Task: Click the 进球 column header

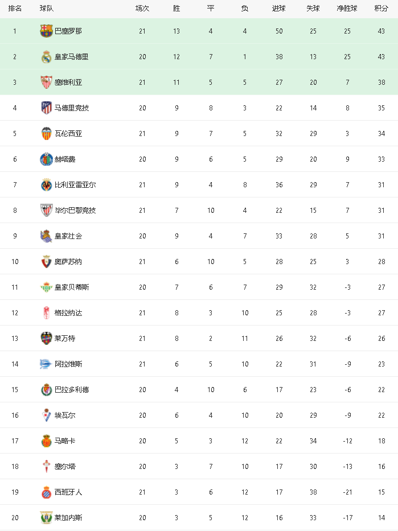Action: click(x=279, y=9)
